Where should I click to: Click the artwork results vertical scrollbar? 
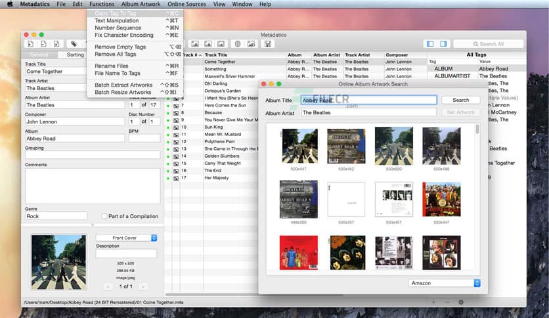coord(477,129)
